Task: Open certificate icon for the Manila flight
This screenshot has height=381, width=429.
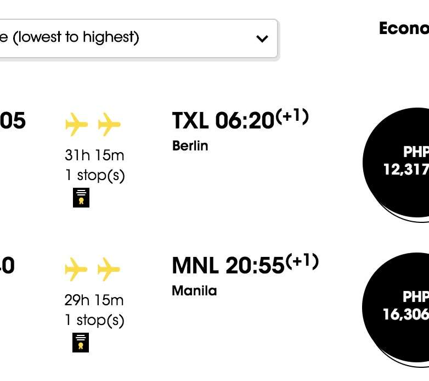Action: point(81,343)
